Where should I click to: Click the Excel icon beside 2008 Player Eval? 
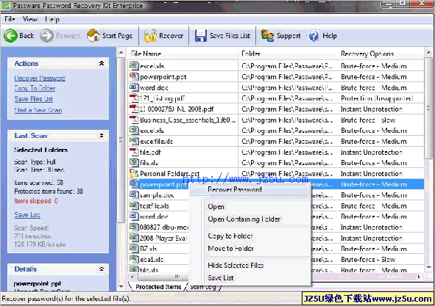[134, 237]
